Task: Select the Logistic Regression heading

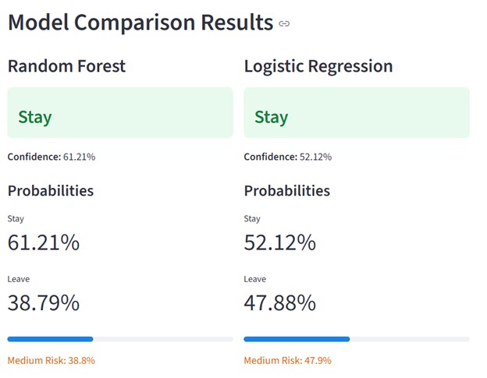Action: (318, 66)
